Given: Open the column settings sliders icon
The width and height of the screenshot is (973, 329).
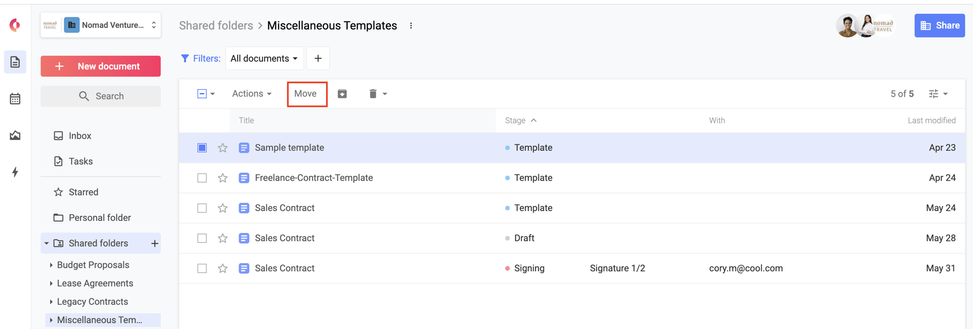Looking at the screenshot, I should (933, 94).
